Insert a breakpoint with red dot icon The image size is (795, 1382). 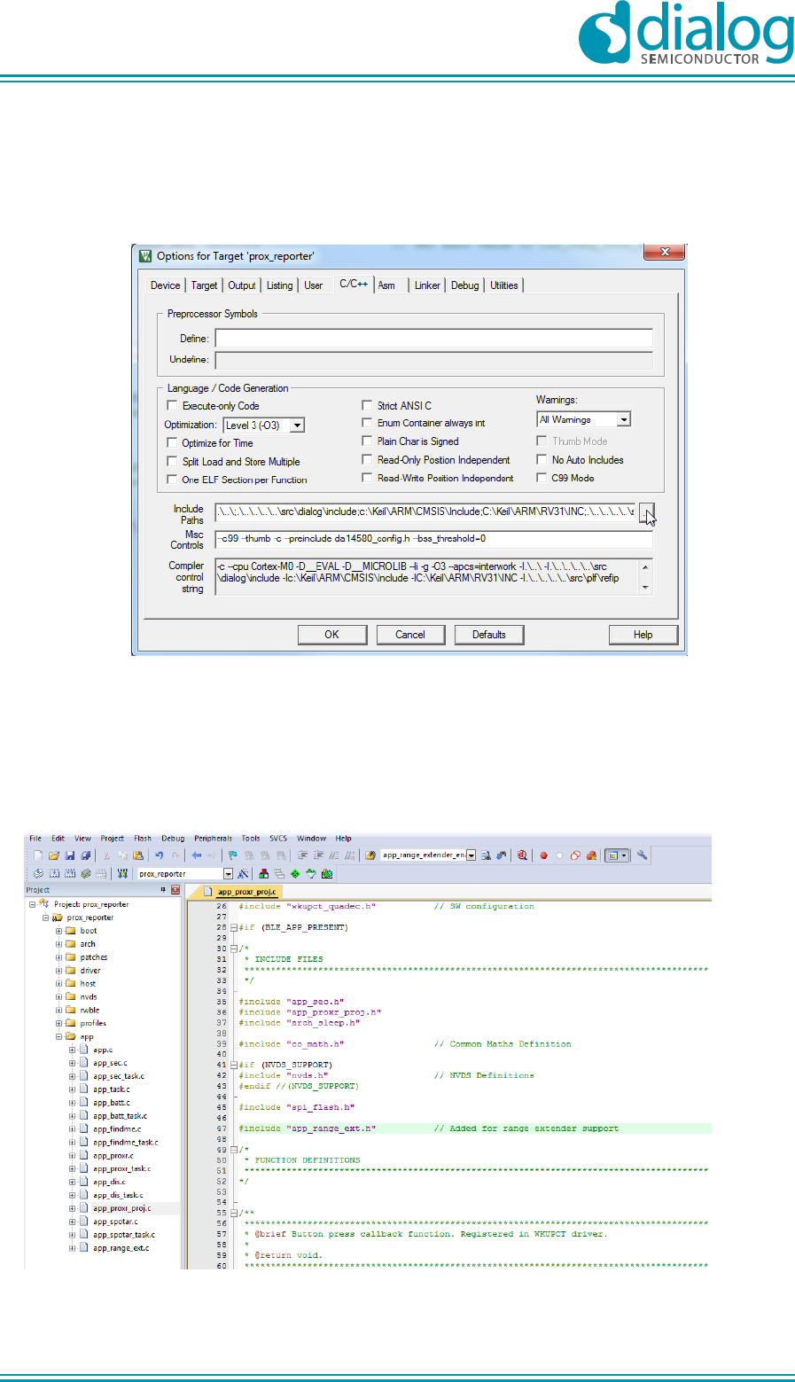[x=544, y=855]
